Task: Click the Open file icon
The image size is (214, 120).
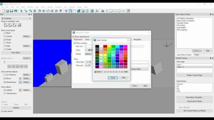Action: click(x=6, y=11)
